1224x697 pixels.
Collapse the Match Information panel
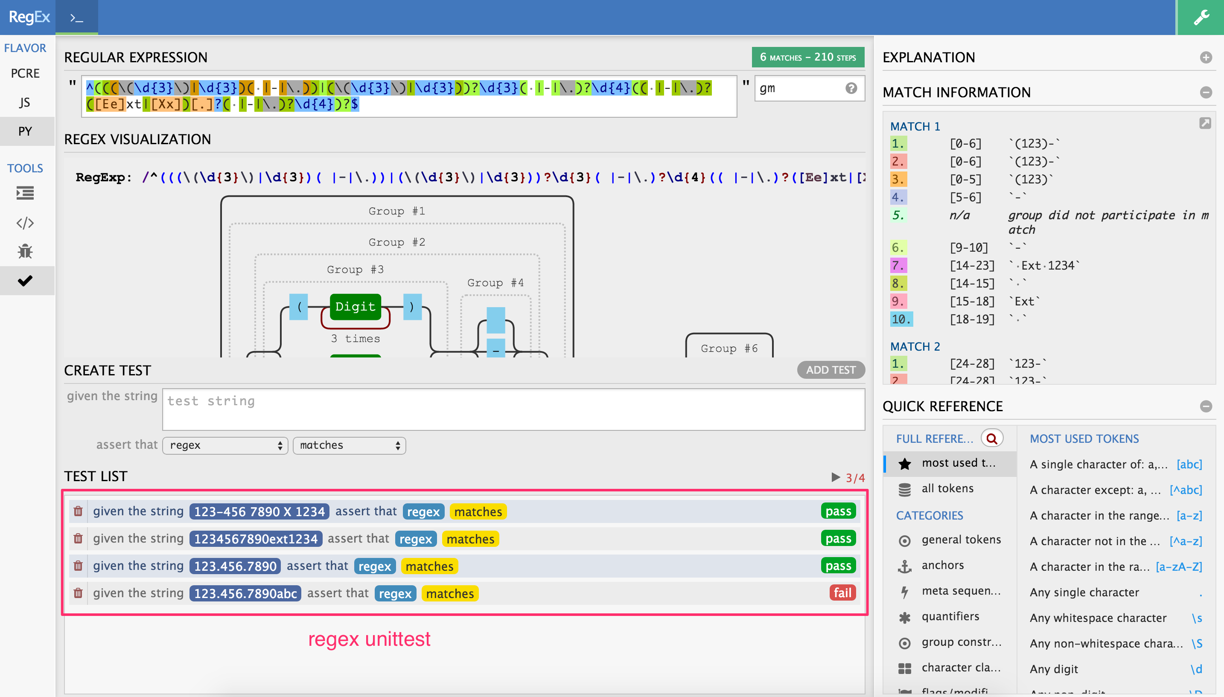(1206, 93)
